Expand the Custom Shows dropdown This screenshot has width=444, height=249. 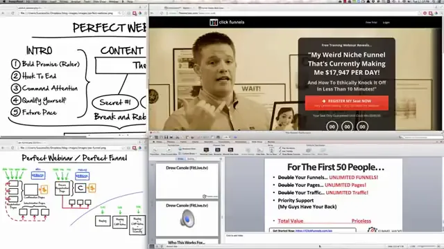188,154
